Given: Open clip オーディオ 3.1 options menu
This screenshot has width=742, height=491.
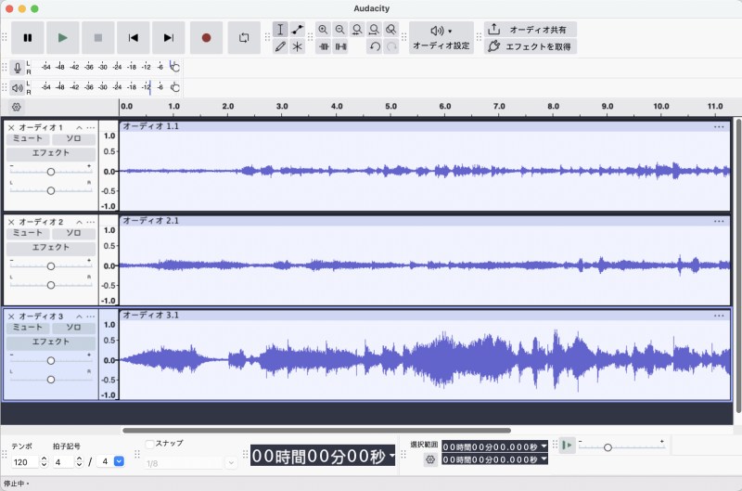Looking at the screenshot, I should point(719,315).
